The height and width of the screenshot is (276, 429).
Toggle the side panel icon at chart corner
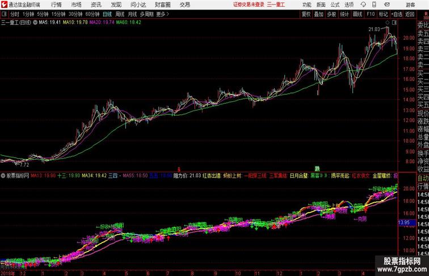point(394,23)
